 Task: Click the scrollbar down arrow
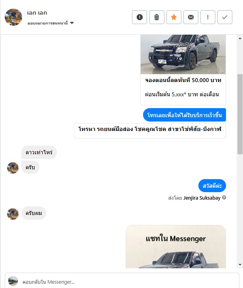(x=240, y=265)
